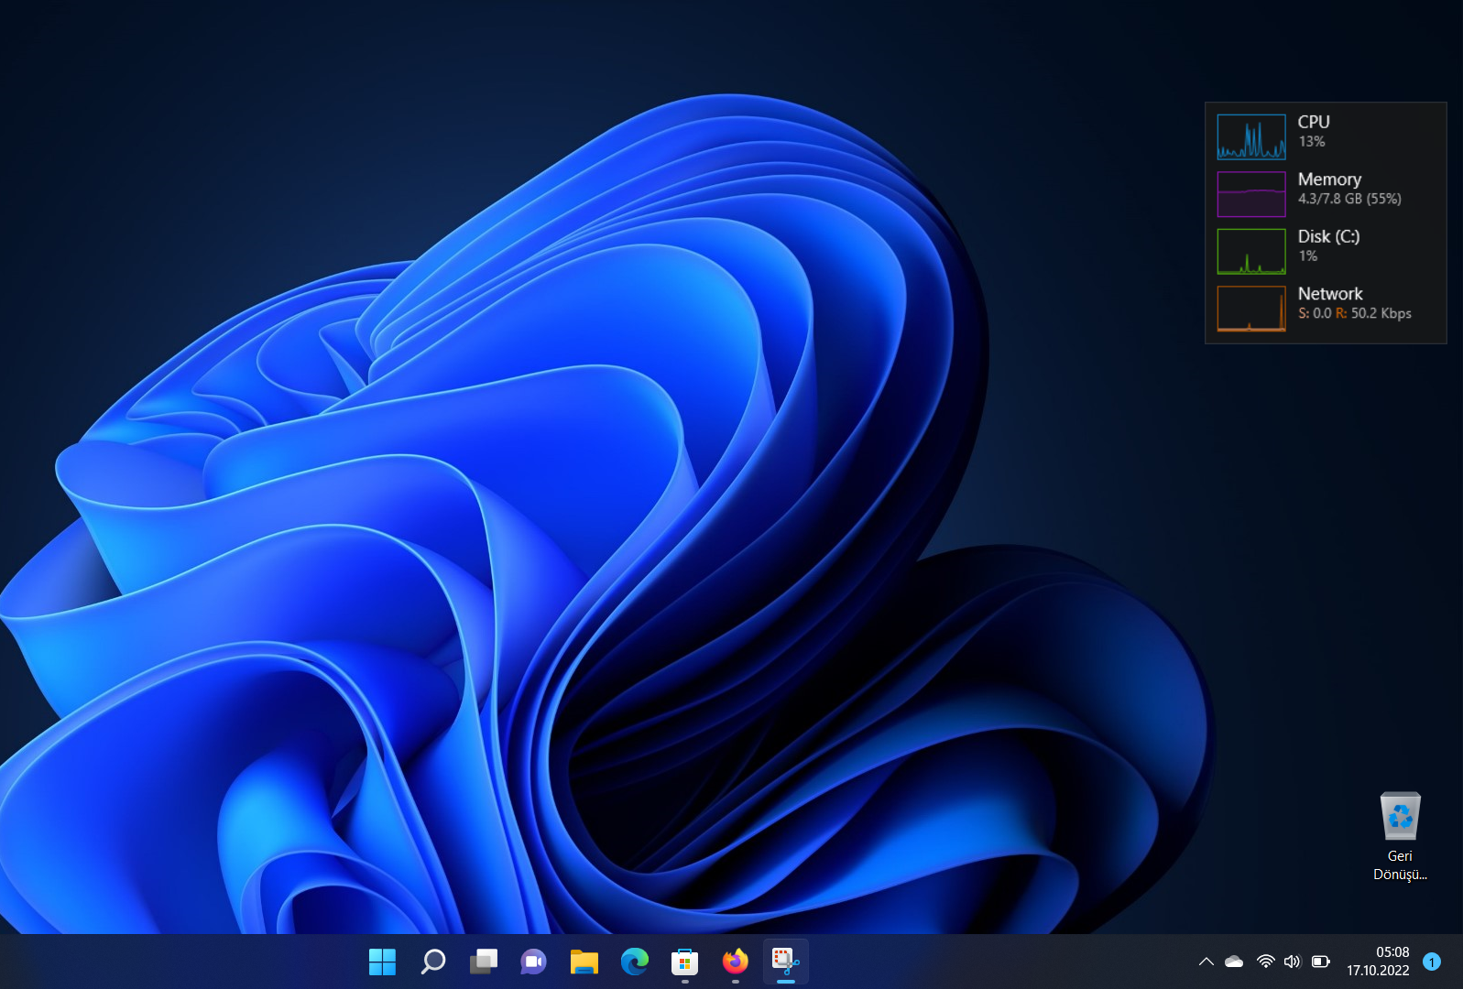Screen dimensions: 1463x989
Task: Click the Snipping Tool taskbar icon
Action: pos(785,962)
